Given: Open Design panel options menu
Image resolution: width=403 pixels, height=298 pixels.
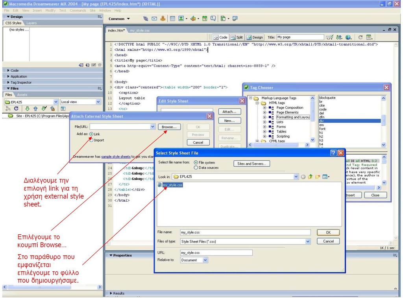Looking at the screenshot, I should pos(100,17).
